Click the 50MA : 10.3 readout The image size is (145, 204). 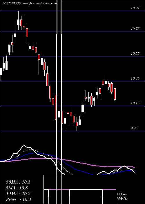18,182
